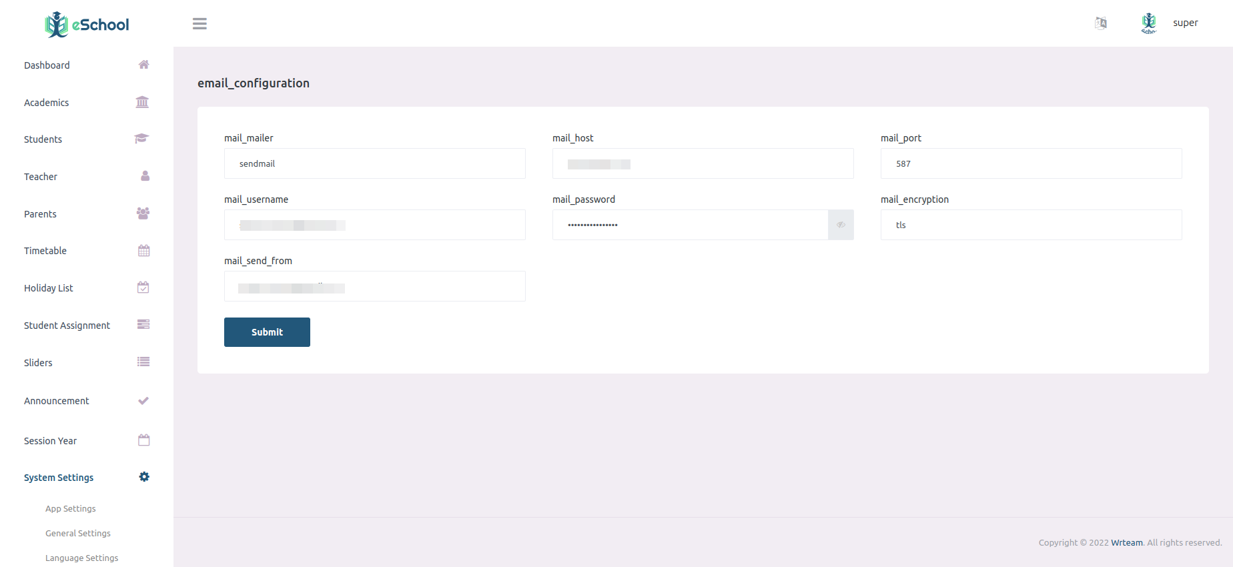Focus the mail_mailer input field
This screenshot has width=1233, height=567.
pos(375,163)
